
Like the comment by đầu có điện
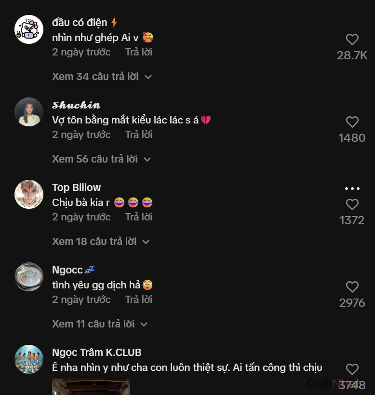click(352, 40)
